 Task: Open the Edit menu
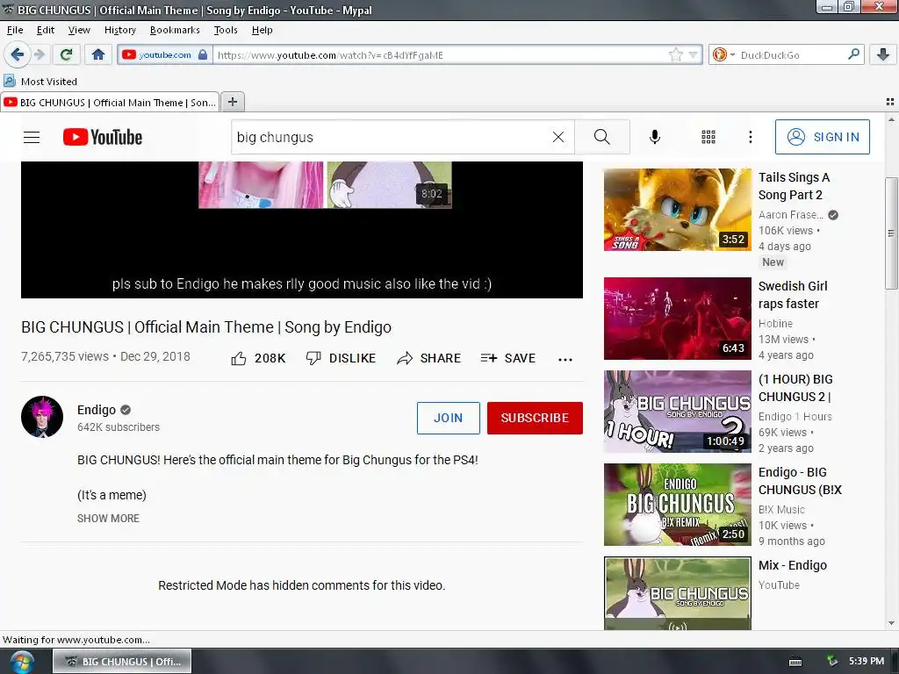[x=46, y=30]
